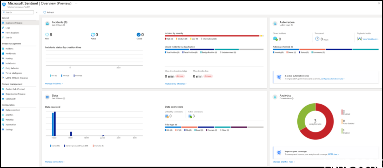Click Manage incidents link
Screen dimensions: 383x168
coord(53,83)
